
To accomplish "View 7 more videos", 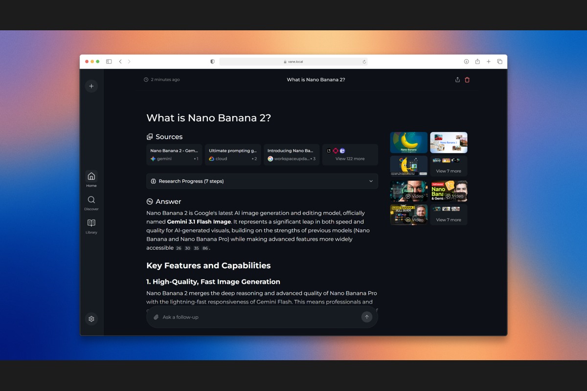I will tap(449, 215).
